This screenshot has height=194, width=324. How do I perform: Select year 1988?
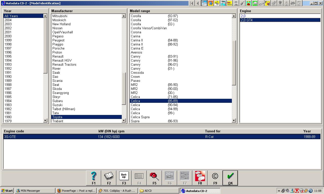click(23, 85)
